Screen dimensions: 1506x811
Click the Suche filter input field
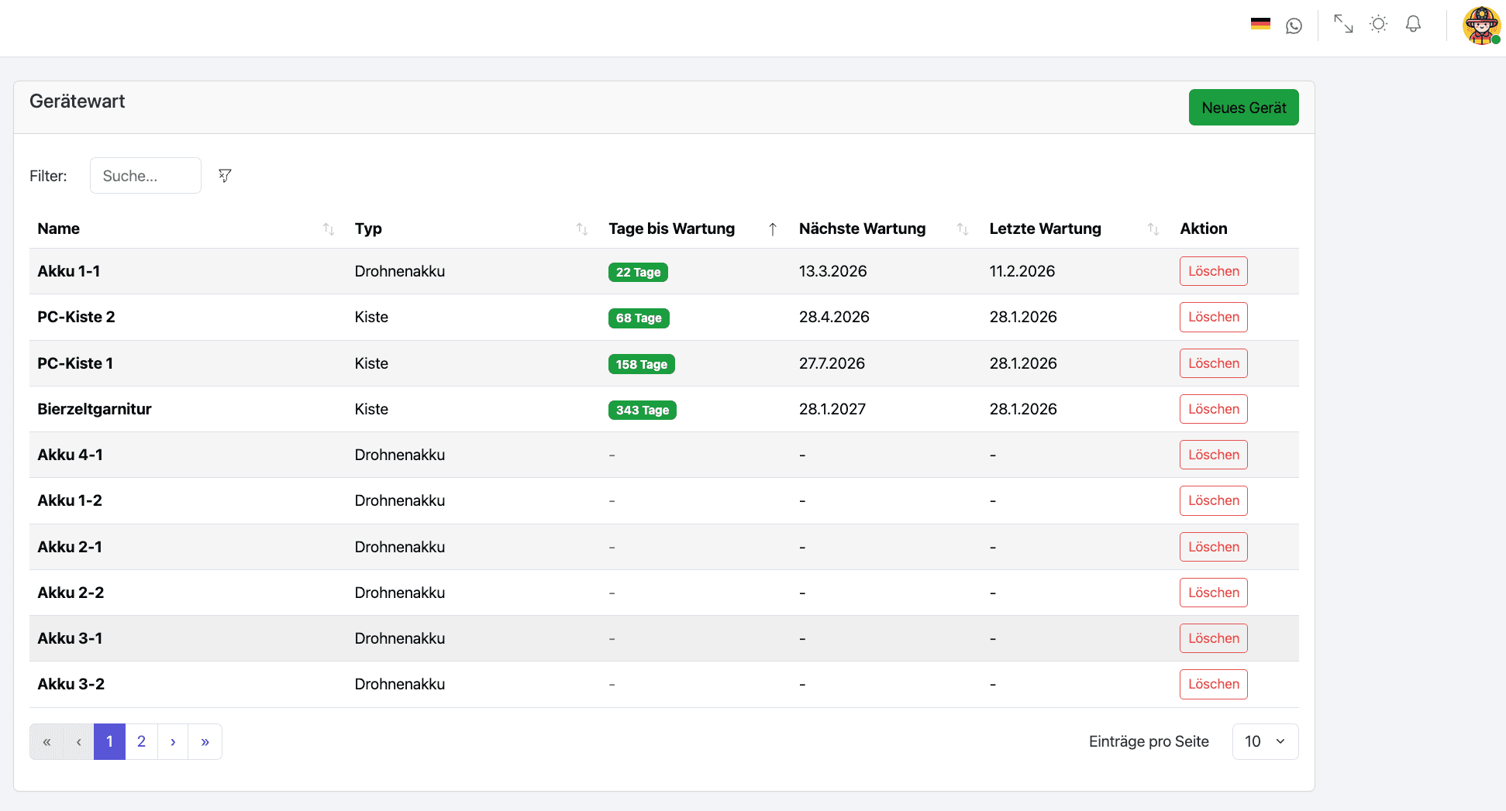coord(146,176)
